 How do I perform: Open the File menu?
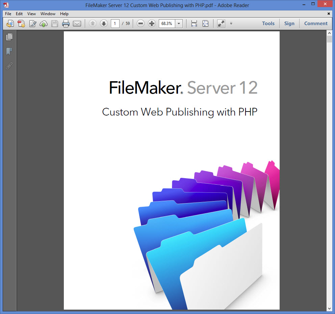tap(8, 13)
